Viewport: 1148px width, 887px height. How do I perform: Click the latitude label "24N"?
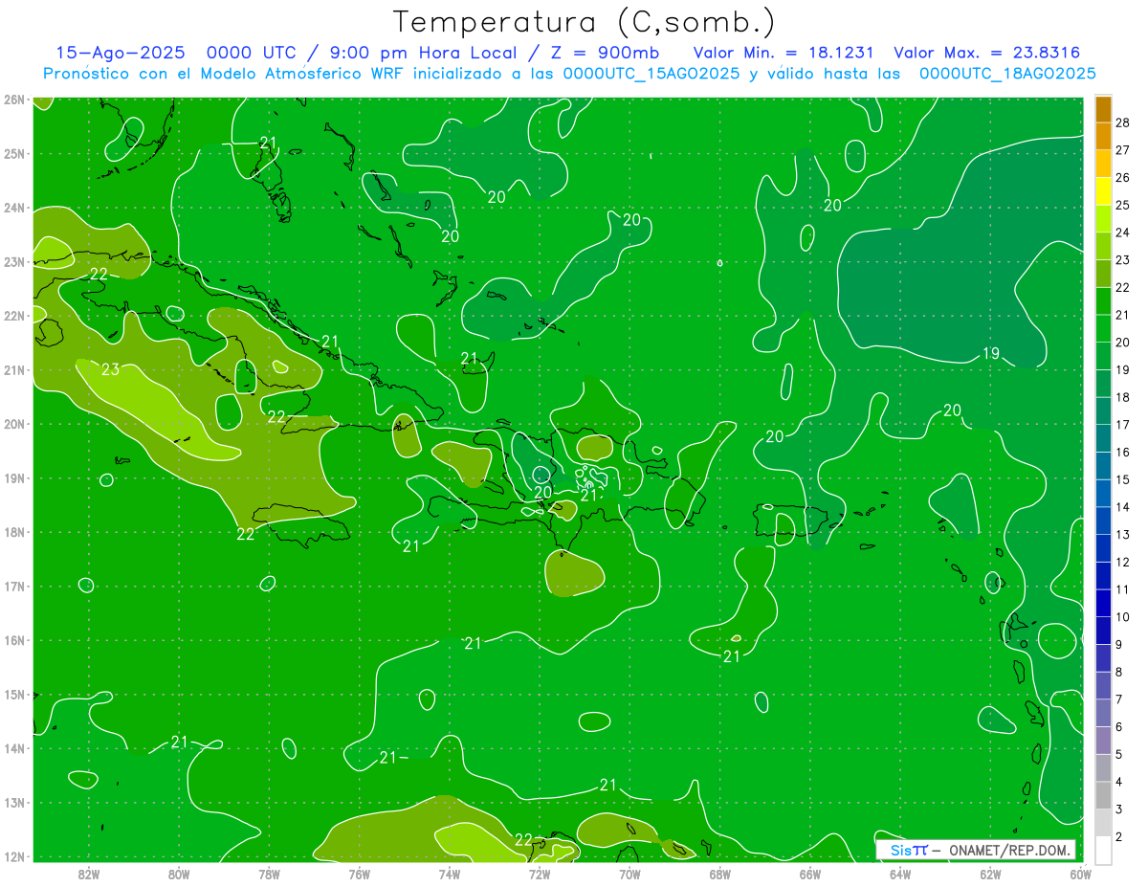click(x=13, y=208)
